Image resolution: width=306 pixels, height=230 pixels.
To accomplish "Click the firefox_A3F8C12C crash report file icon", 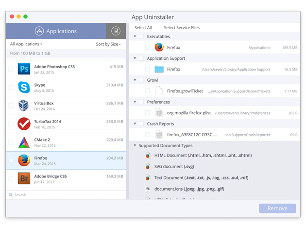I will tap(159, 134).
